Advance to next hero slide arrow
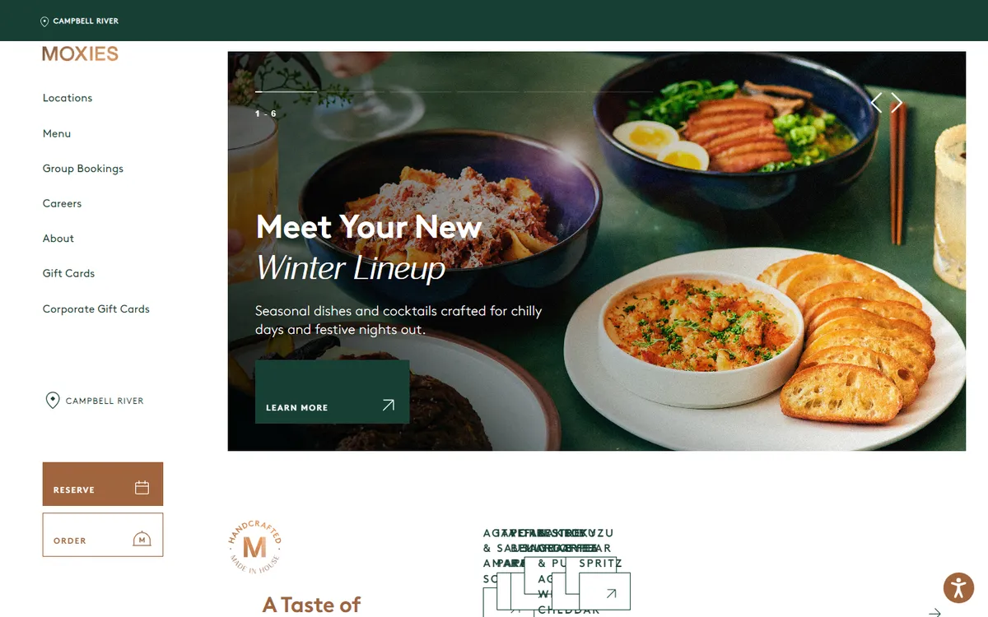Image resolution: width=988 pixels, height=617 pixels. (x=897, y=103)
